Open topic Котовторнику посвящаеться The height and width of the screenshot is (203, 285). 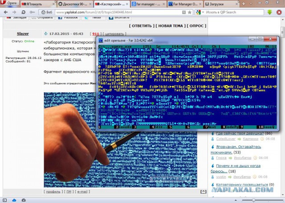tap(242, 185)
